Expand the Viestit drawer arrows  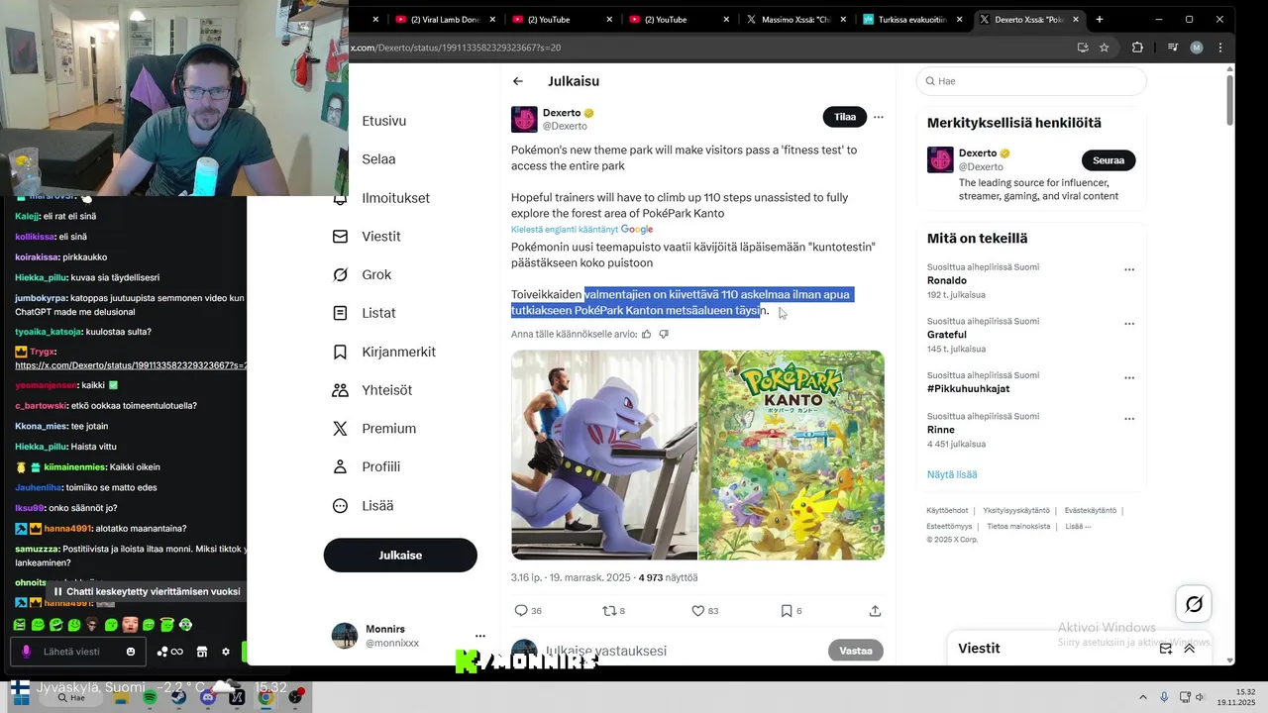[x=1190, y=649]
